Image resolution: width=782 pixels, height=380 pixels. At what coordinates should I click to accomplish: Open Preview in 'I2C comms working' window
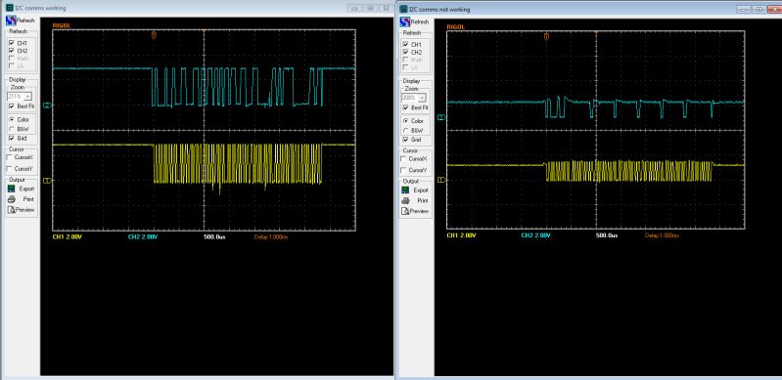point(22,210)
